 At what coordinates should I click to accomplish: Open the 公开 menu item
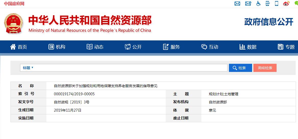pyautogui.click(x=137, y=47)
